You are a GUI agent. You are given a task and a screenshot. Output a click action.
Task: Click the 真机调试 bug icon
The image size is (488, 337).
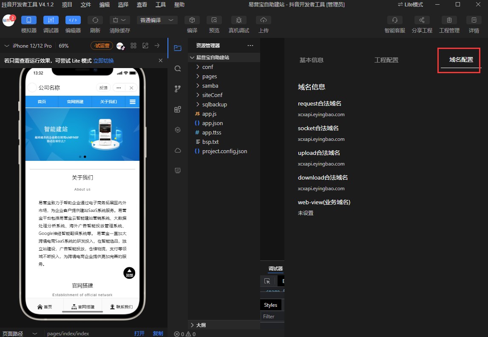(239, 20)
